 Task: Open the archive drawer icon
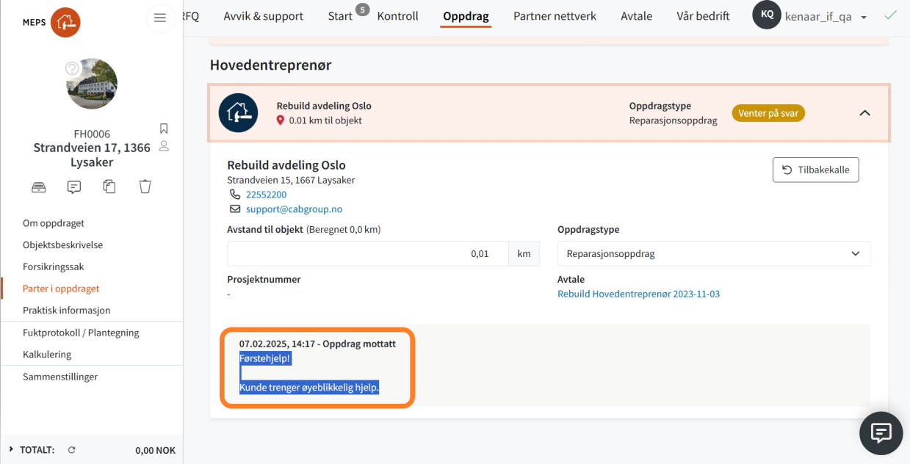coord(39,187)
